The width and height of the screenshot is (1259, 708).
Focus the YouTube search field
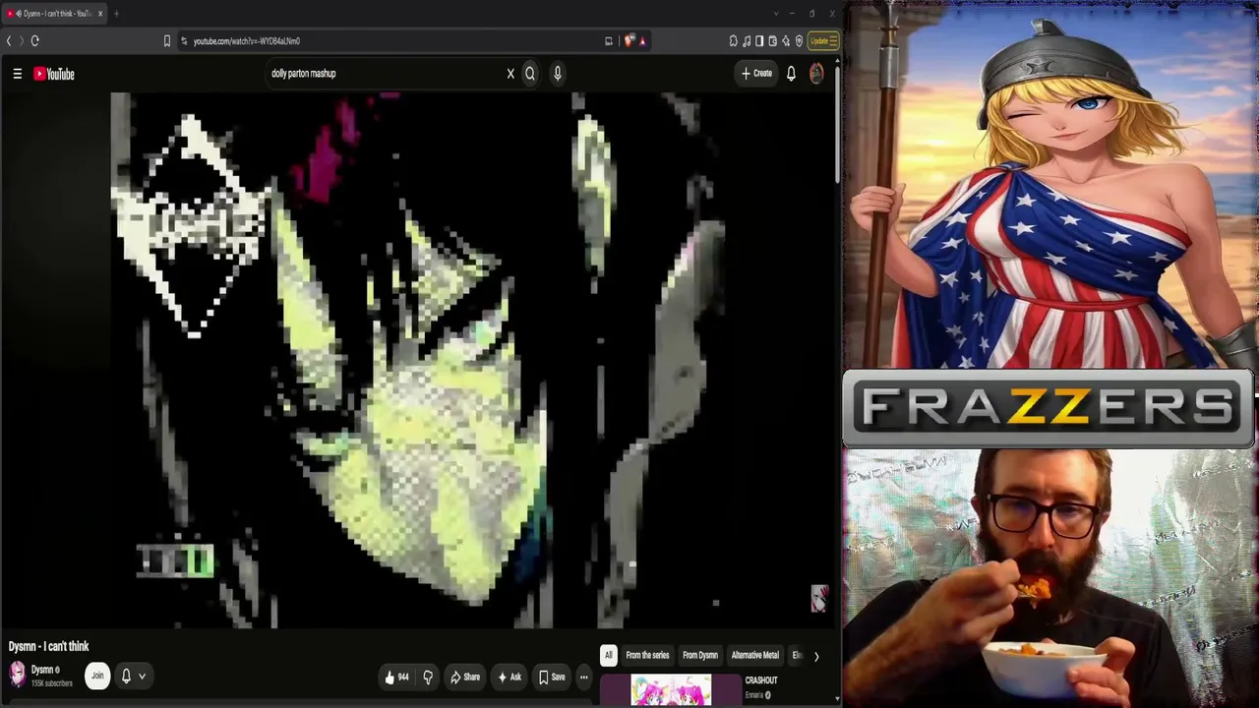point(384,74)
